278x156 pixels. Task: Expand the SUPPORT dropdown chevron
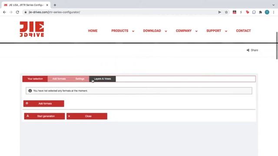(226, 31)
